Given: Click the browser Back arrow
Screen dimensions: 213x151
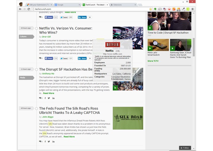Looking at the screenshot, I should tap(20, 9).
